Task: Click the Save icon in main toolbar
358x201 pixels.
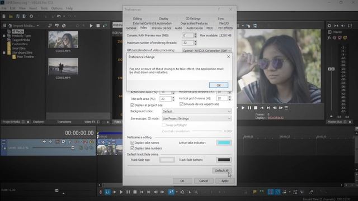Action: pyautogui.click(x=17, y=16)
